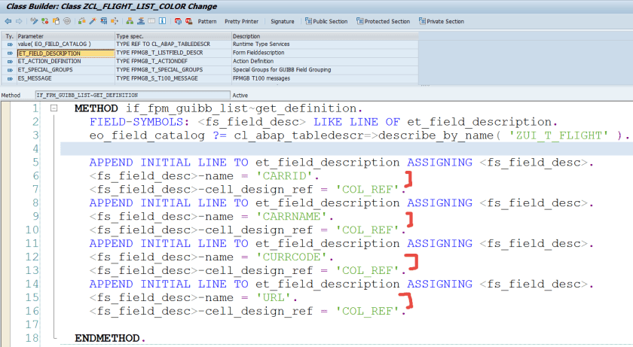The width and height of the screenshot is (633, 347).
Task: Click the Pattern button
Action: 206,22
